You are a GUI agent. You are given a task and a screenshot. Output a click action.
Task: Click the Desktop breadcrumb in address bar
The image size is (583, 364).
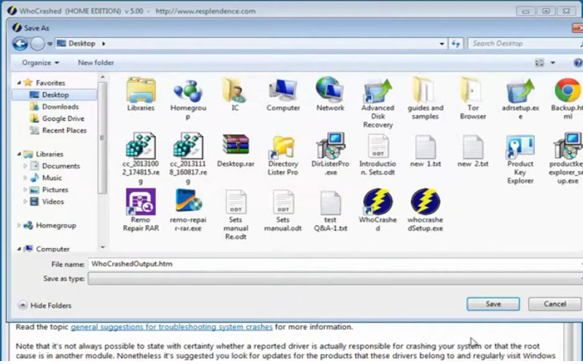(82, 44)
